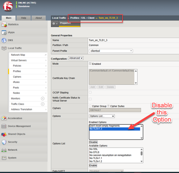
Task: Click the Edit certificate key chain button
Action: 101,87
